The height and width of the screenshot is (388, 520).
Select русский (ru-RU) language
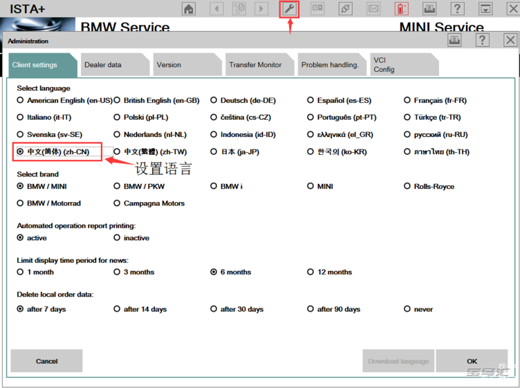(436, 135)
